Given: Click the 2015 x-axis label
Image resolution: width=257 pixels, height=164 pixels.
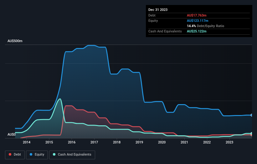Looking at the screenshot, I should click(x=49, y=142).
